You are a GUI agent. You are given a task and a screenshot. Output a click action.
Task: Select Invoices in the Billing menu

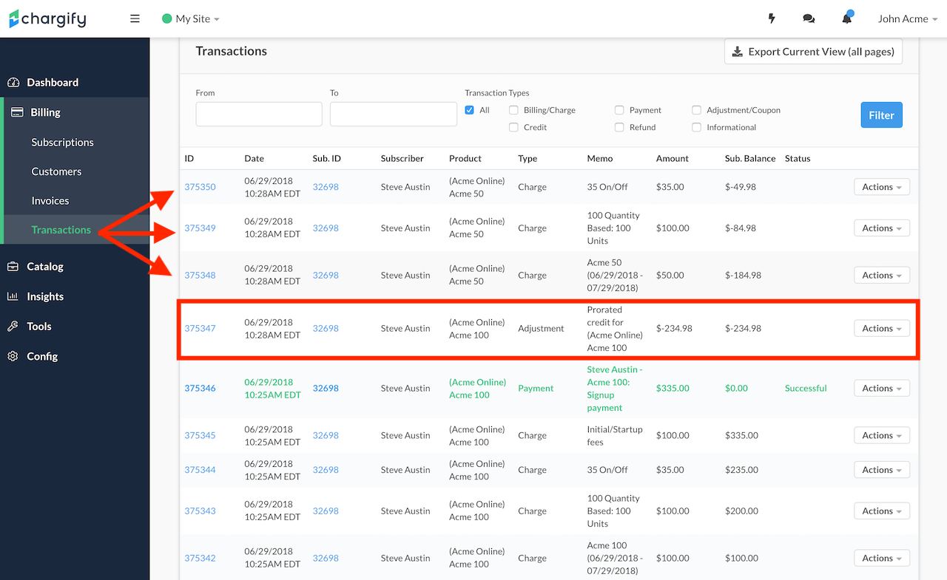50,200
